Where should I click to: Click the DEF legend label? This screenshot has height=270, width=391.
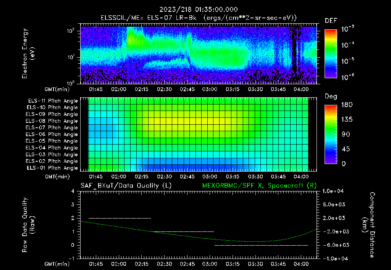tap(331, 21)
